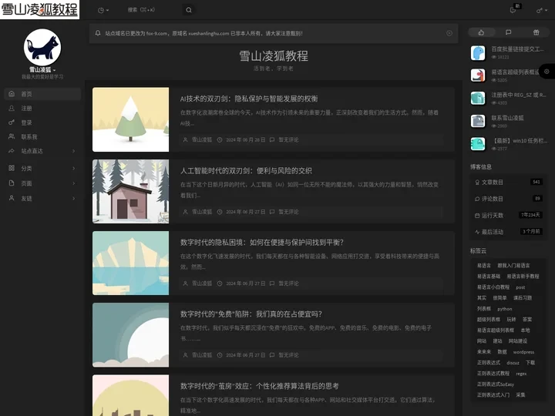This screenshot has width=555, height=416.
Task: Open popular post 易语言超级列表框
Action: (516, 72)
